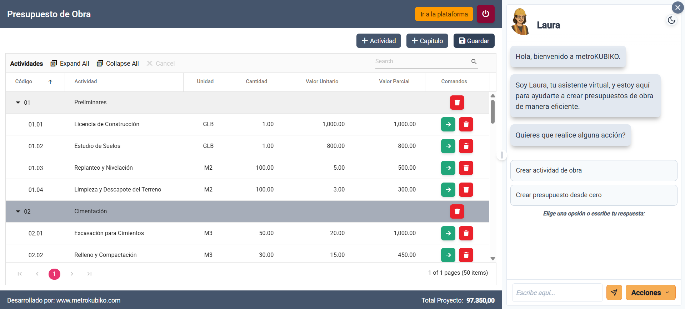Screen dimensions: 685x309
Task: Delete the Cimentación chapter
Action: click(x=457, y=211)
